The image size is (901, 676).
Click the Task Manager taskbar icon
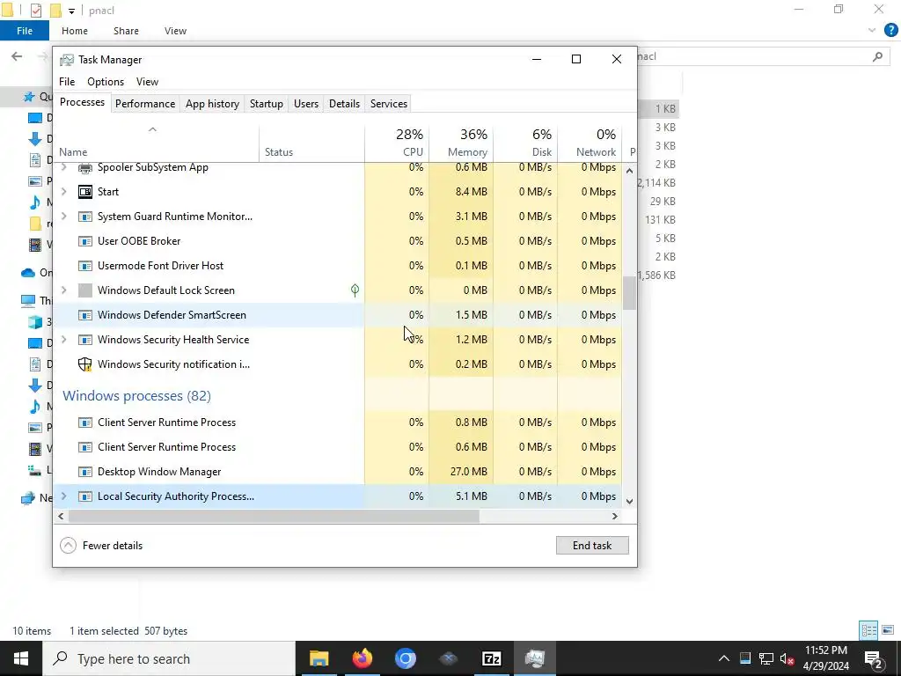(534, 658)
